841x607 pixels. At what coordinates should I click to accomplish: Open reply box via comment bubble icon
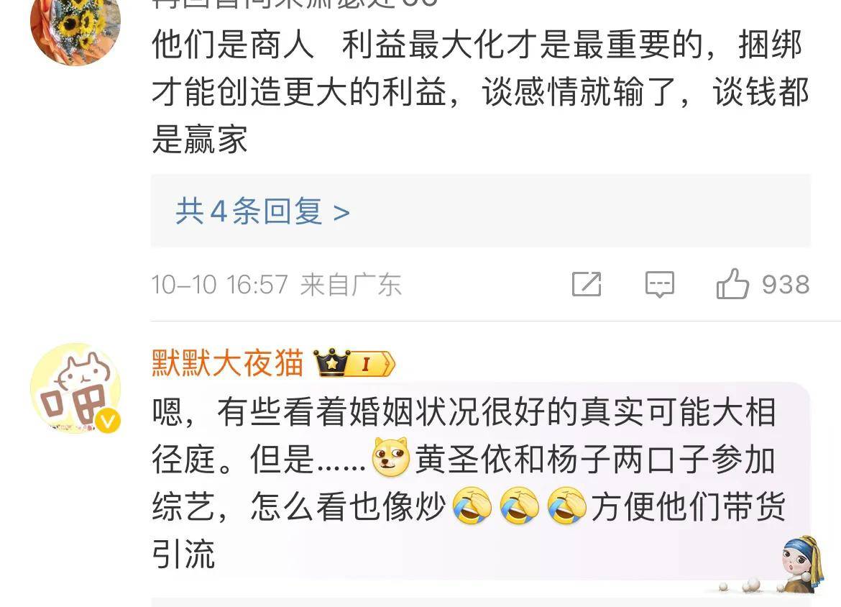click(x=659, y=284)
